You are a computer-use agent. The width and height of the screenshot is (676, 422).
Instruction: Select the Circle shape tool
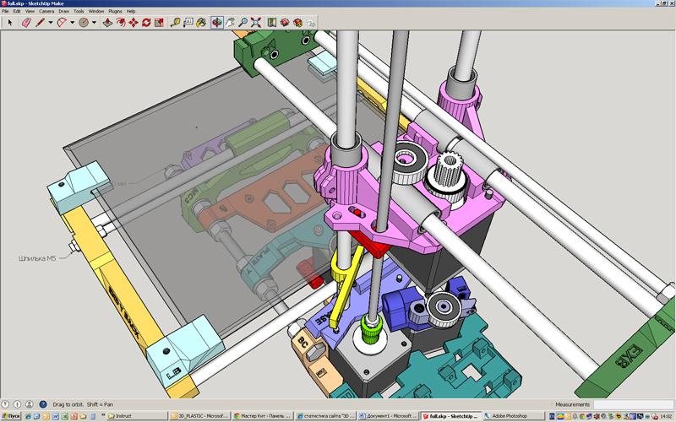(84, 23)
